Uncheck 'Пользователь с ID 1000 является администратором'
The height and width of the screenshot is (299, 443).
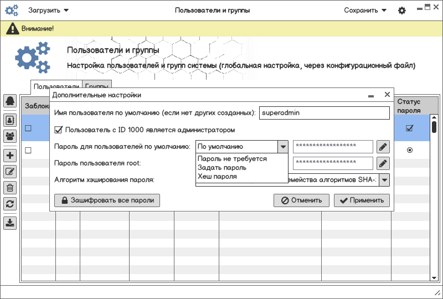[59, 130]
